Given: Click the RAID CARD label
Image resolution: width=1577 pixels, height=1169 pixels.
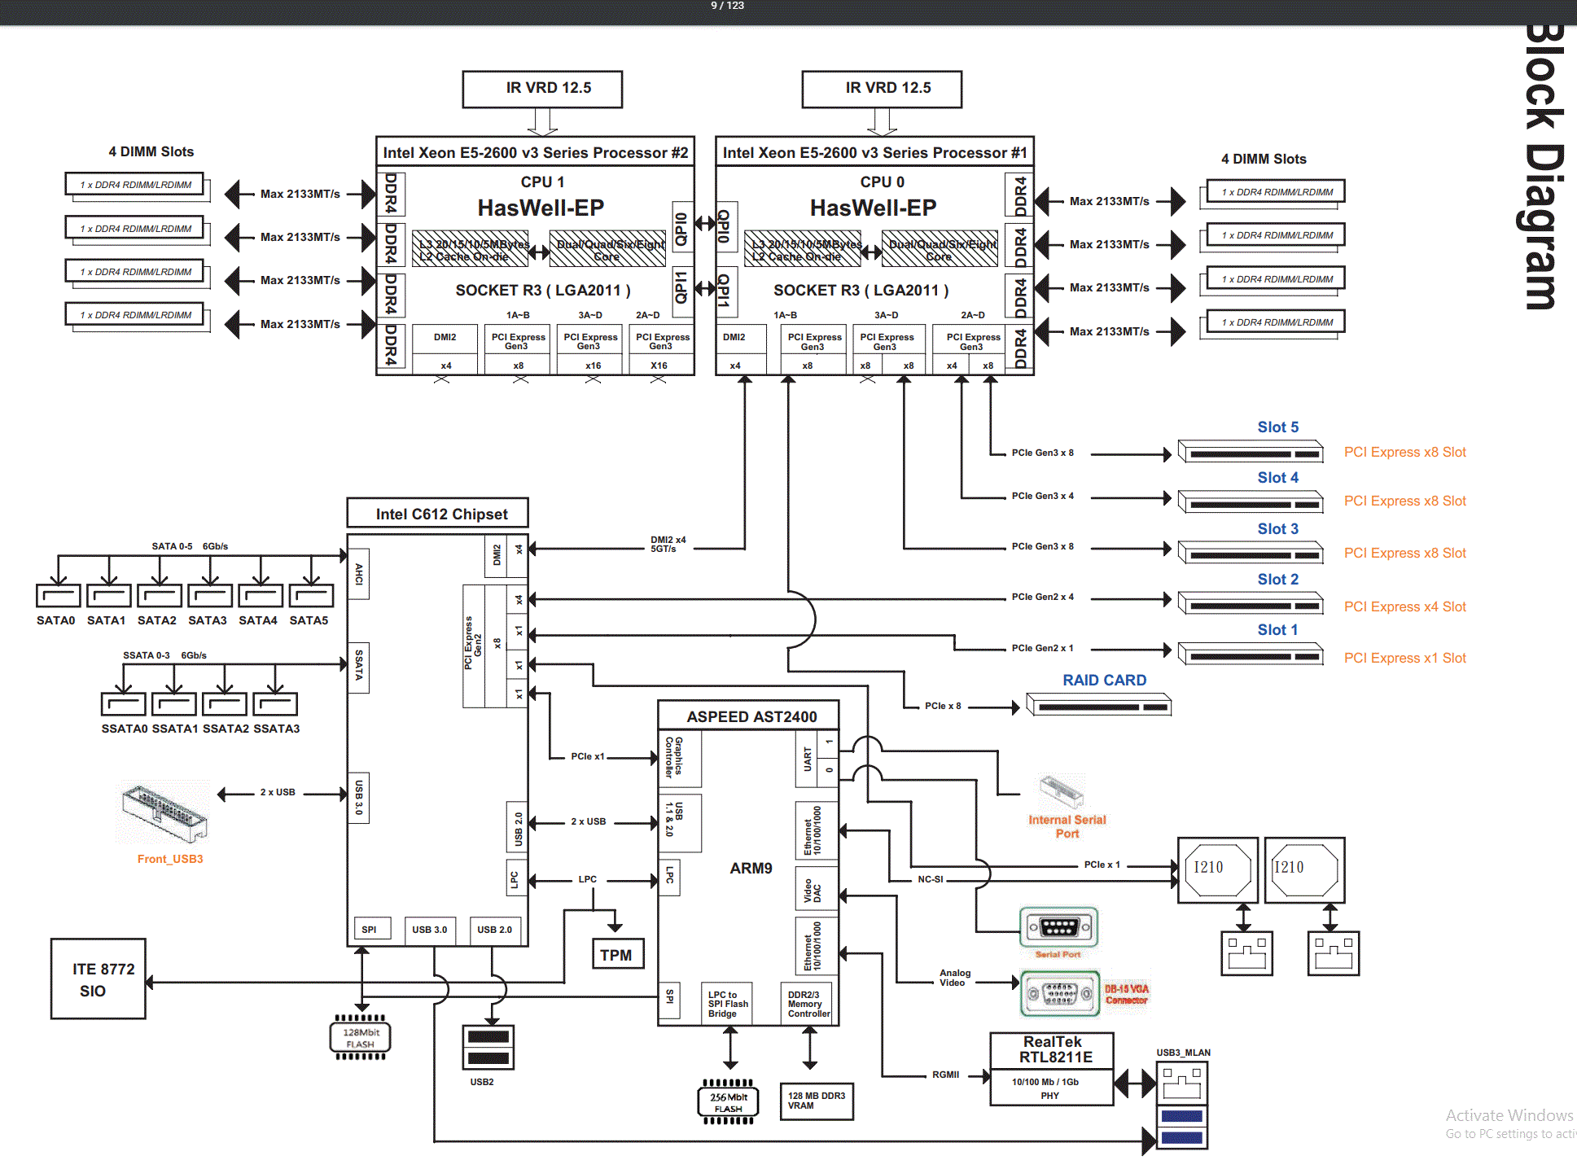Looking at the screenshot, I should (x=1104, y=680).
